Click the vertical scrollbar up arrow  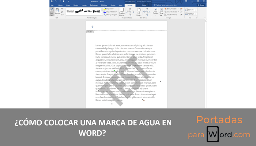(x=206, y=20)
